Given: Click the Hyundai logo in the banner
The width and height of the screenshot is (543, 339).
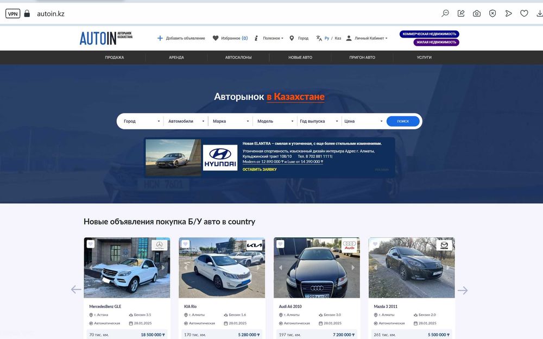Looking at the screenshot, I should click(x=220, y=158).
